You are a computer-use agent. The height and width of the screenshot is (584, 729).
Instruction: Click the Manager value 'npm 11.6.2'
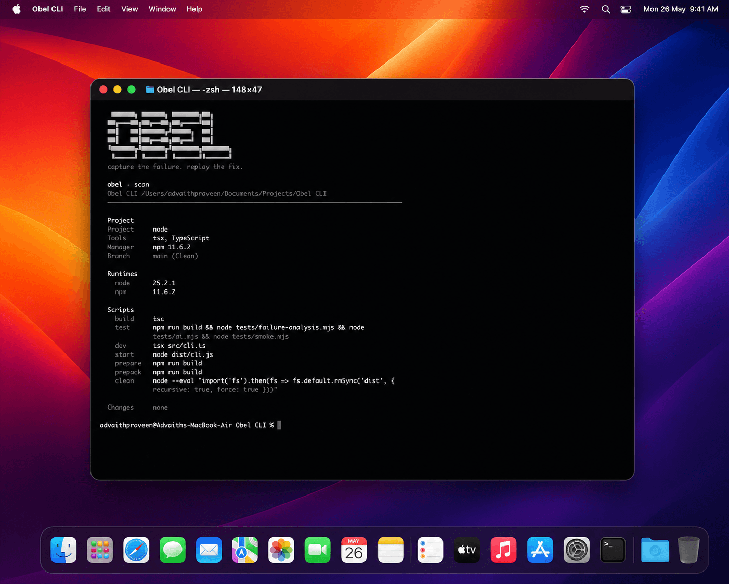coord(172,247)
